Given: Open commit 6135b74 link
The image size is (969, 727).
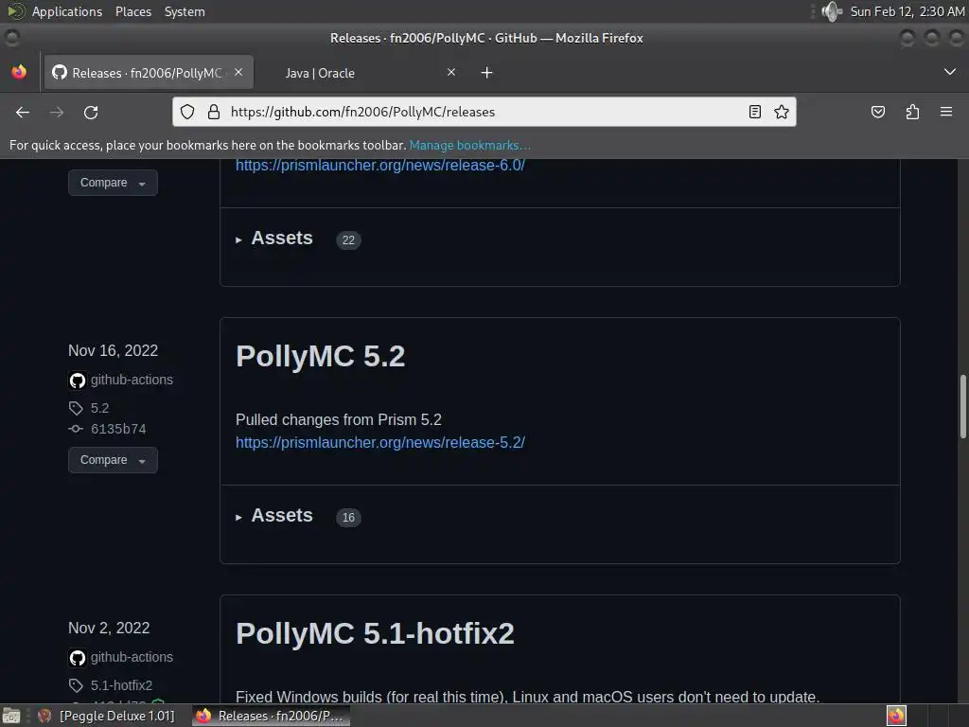Looking at the screenshot, I should pos(118,429).
